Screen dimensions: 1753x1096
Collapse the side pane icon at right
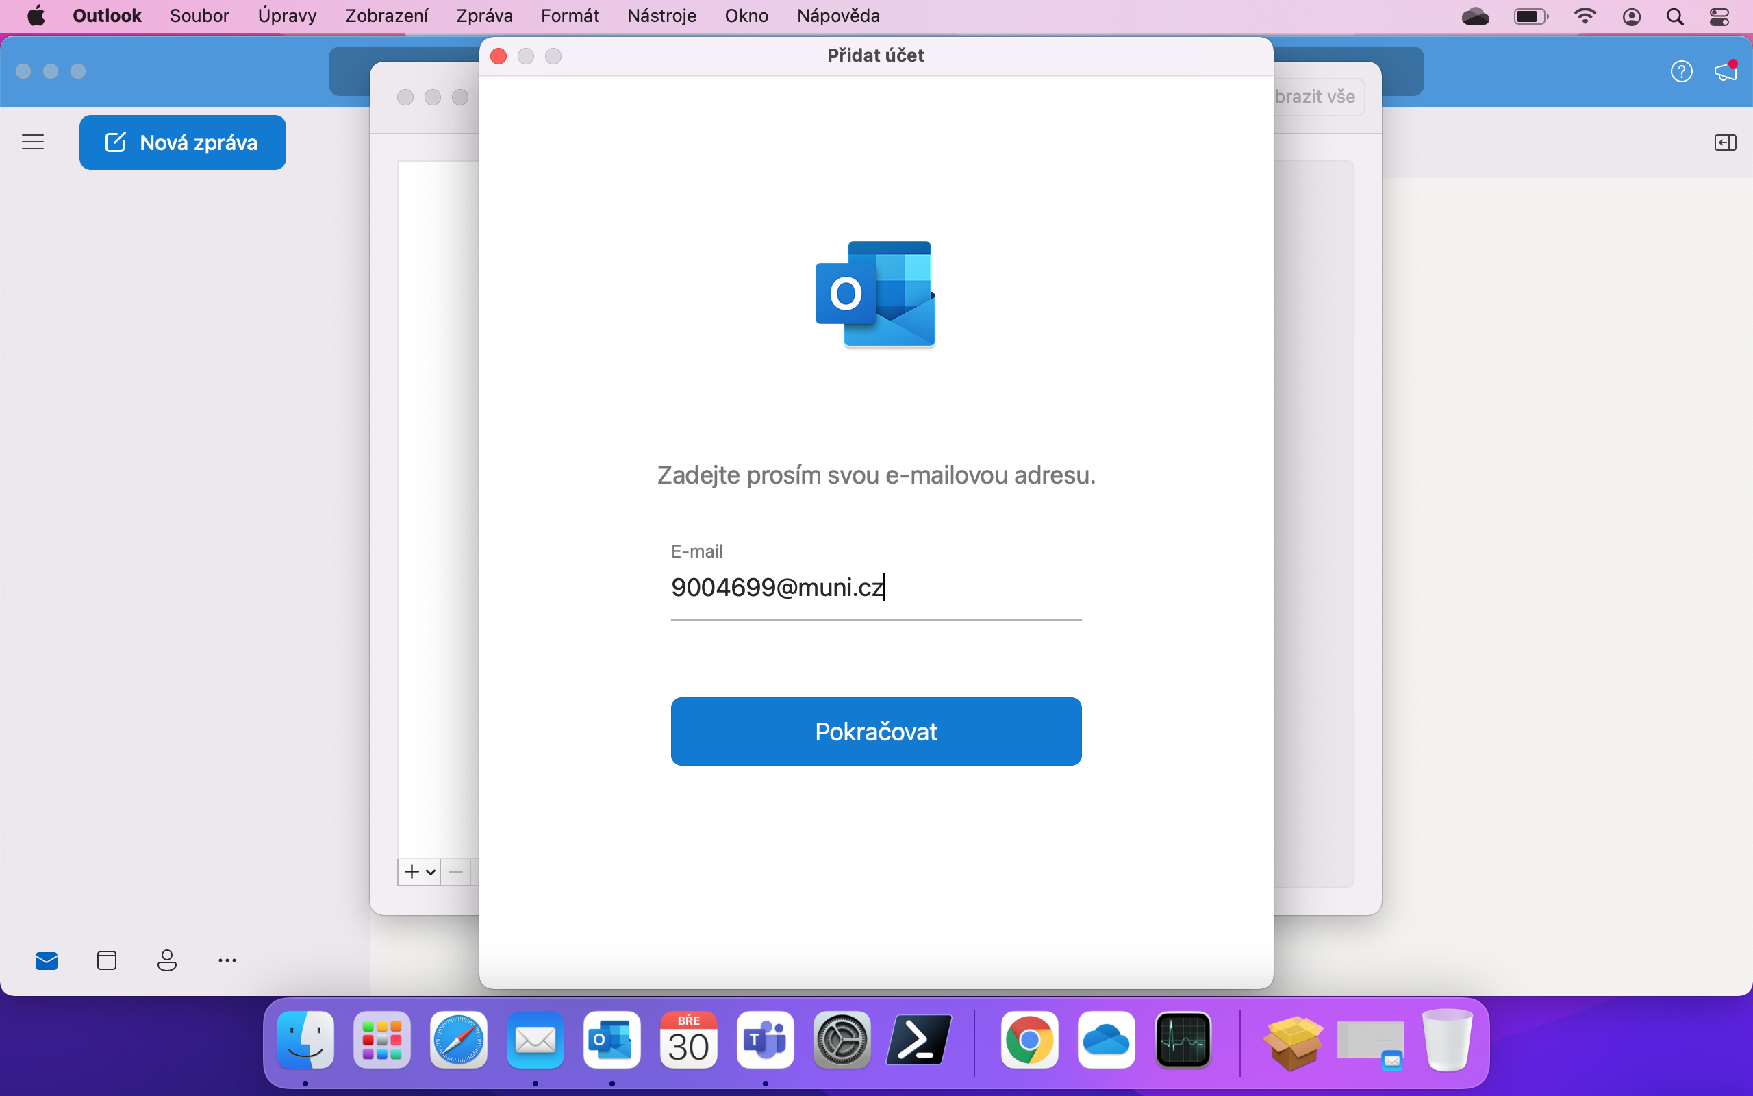[1726, 142]
